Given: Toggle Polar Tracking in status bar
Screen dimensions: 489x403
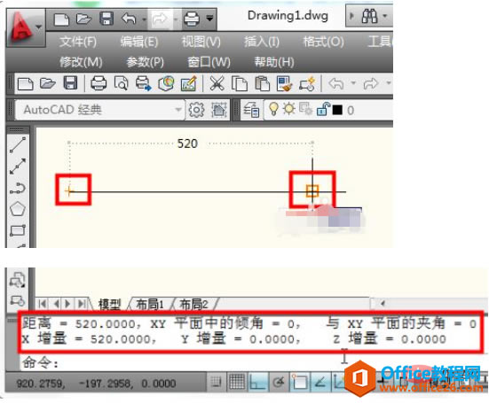Looking at the screenshot, I should 279,382.
